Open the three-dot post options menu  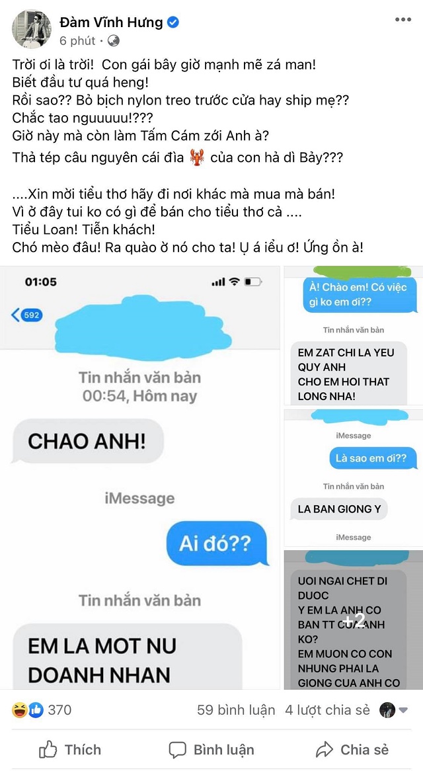coord(403,20)
